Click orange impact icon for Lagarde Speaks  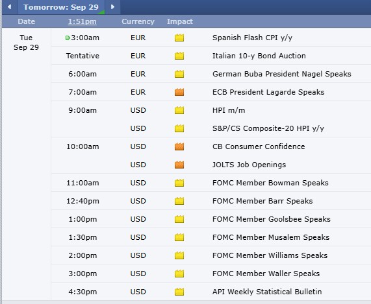coord(179,92)
